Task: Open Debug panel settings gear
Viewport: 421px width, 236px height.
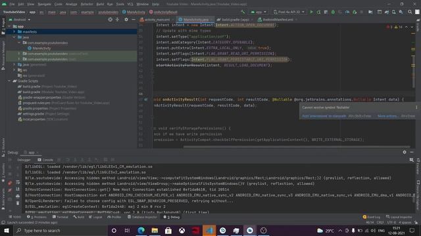Action: click(x=405, y=152)
